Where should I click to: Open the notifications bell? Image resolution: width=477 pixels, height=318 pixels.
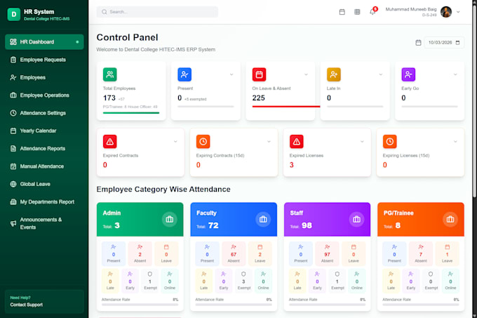(x=372, y=11)
